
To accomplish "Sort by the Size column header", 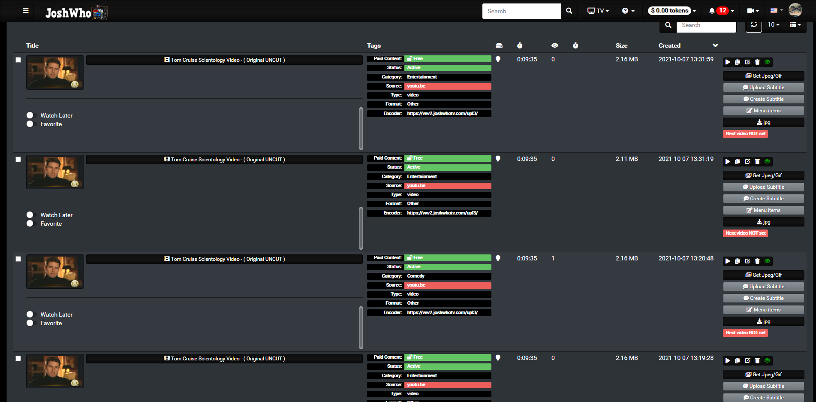I will [x=622, y=45].
